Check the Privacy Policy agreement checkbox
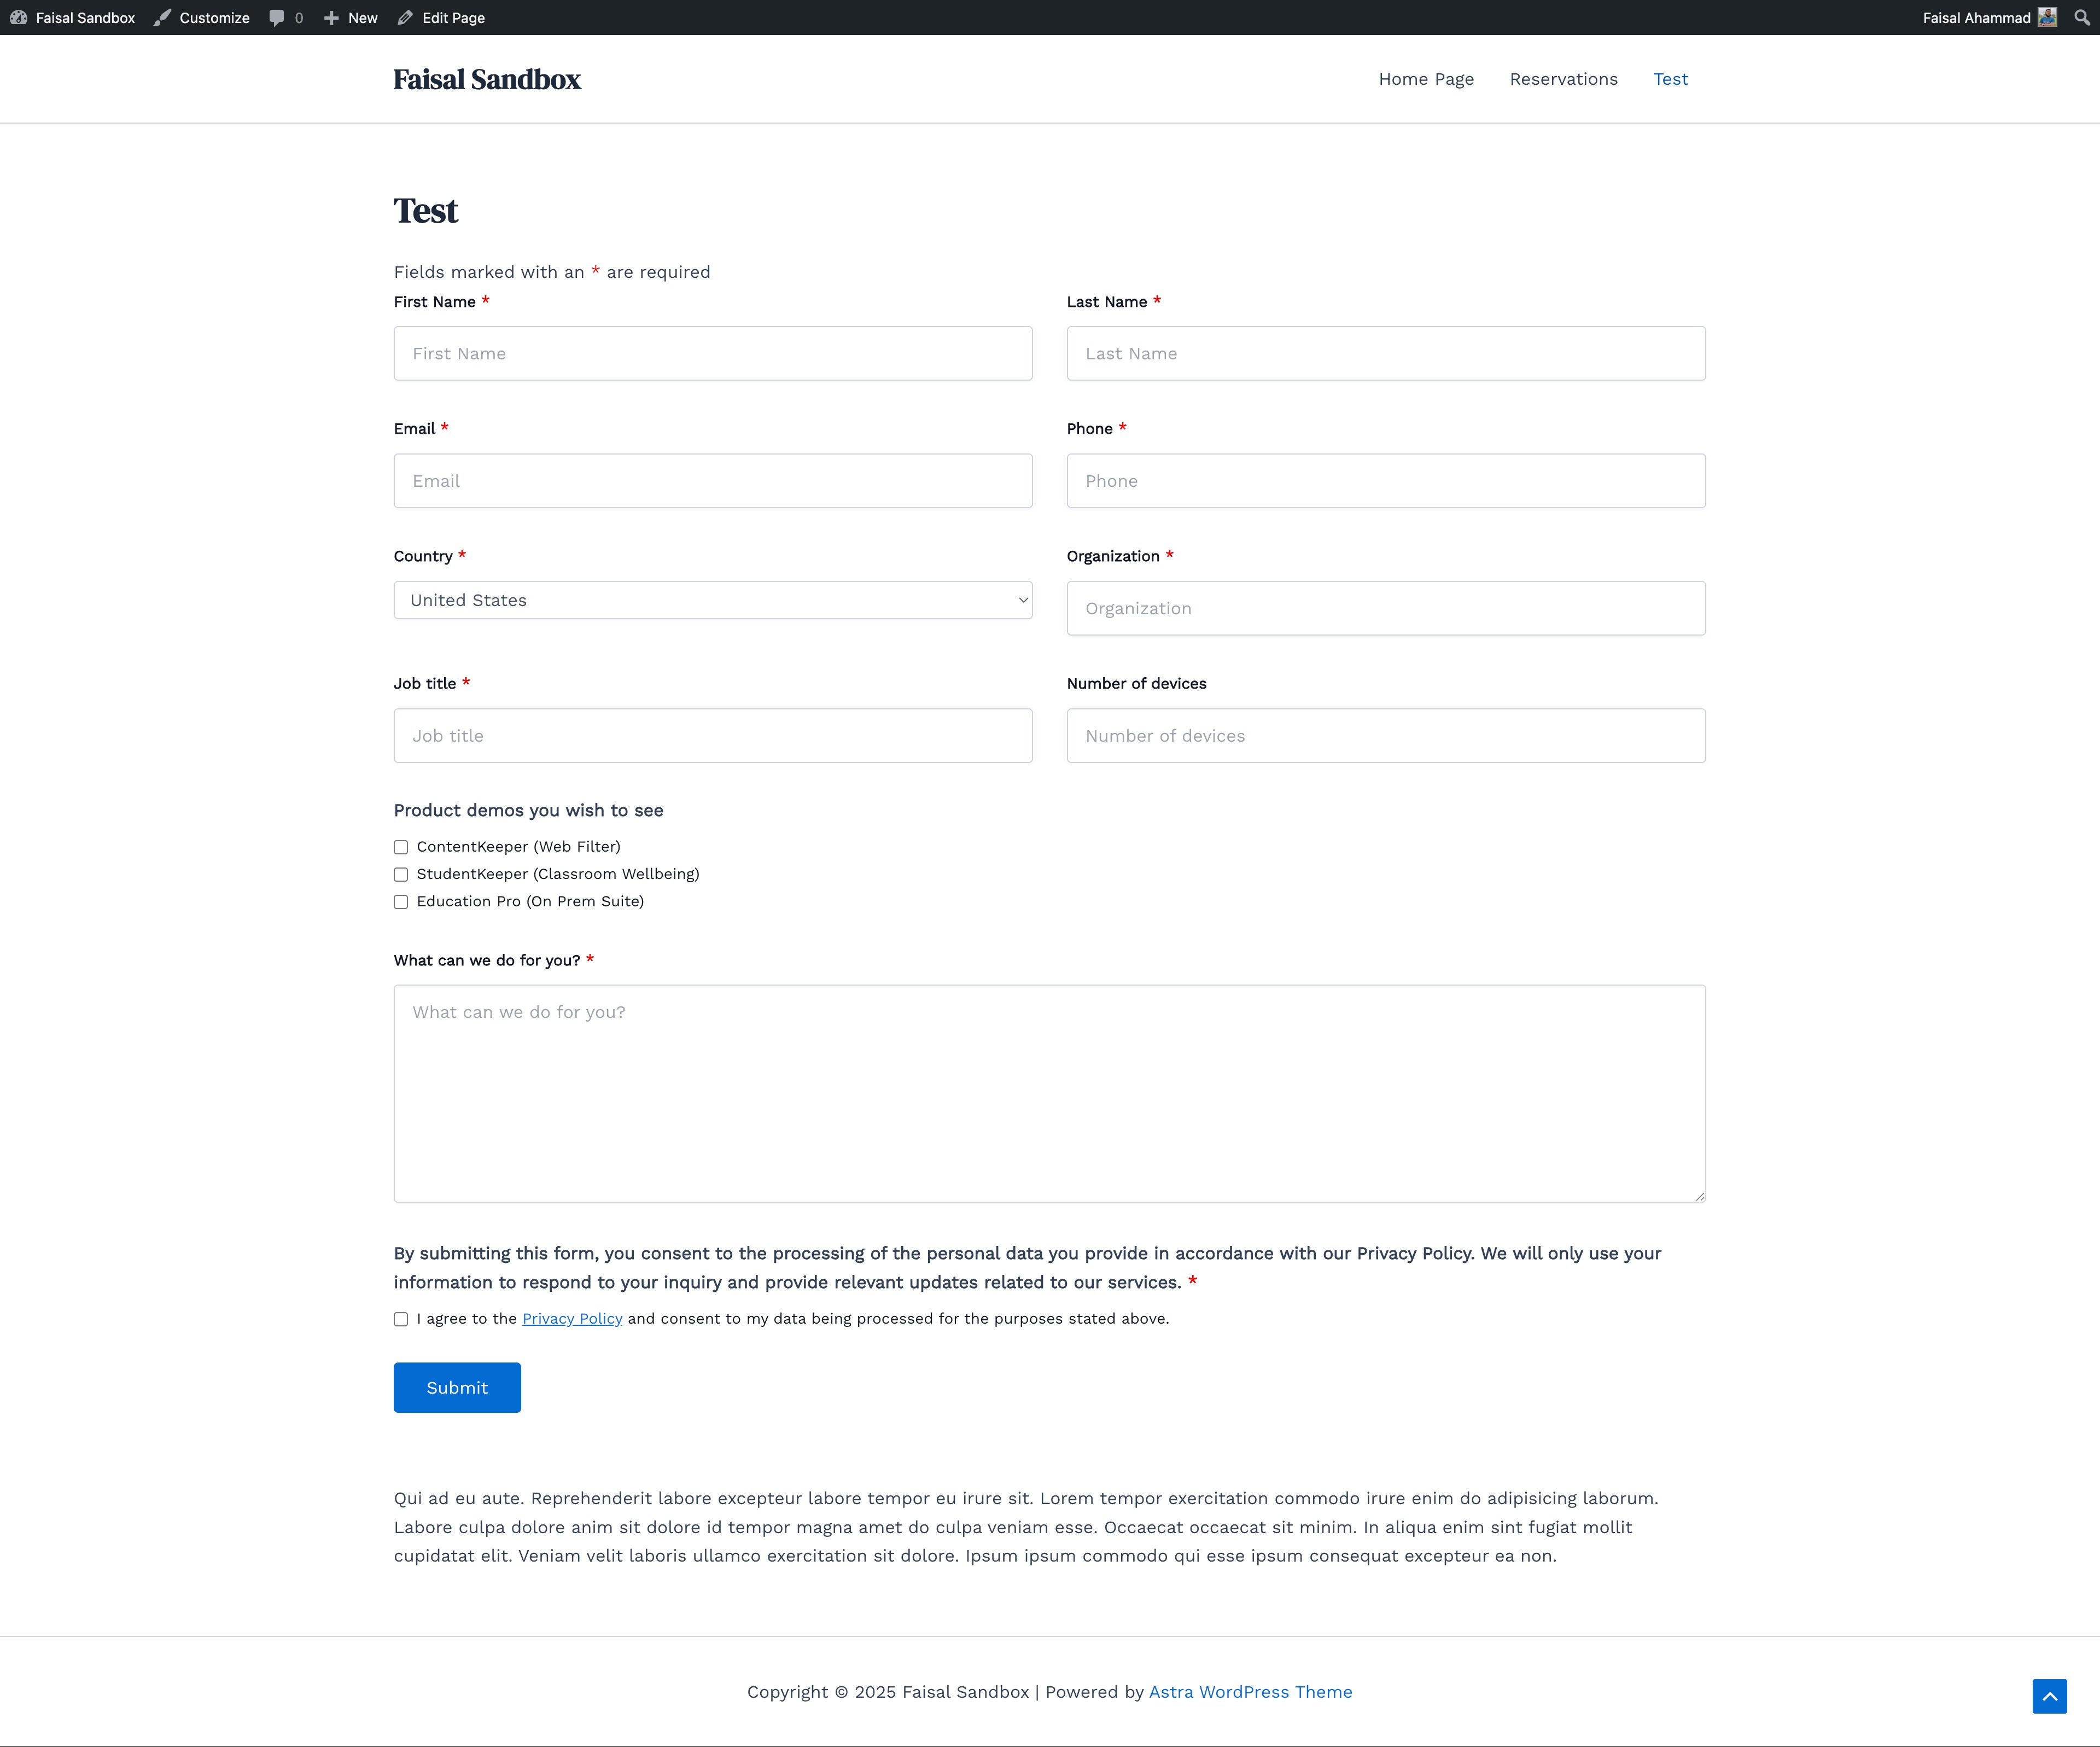2100x1747 pixels. [x=401, y=1319]
